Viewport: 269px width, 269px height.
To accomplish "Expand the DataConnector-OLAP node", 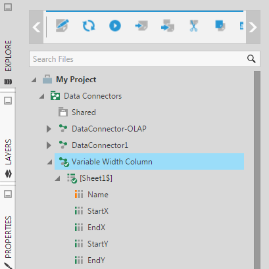I will pos(49,129).
